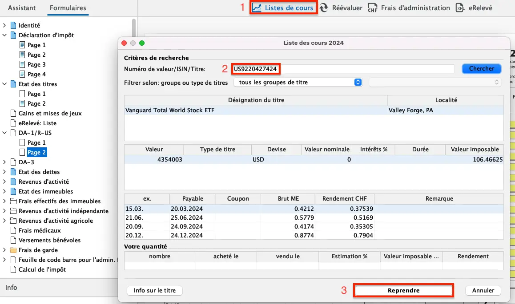Select the Vanguard Total World Stock ETF row
The height and width of the screenshot is (304, 515).
(x=256, y=111)
